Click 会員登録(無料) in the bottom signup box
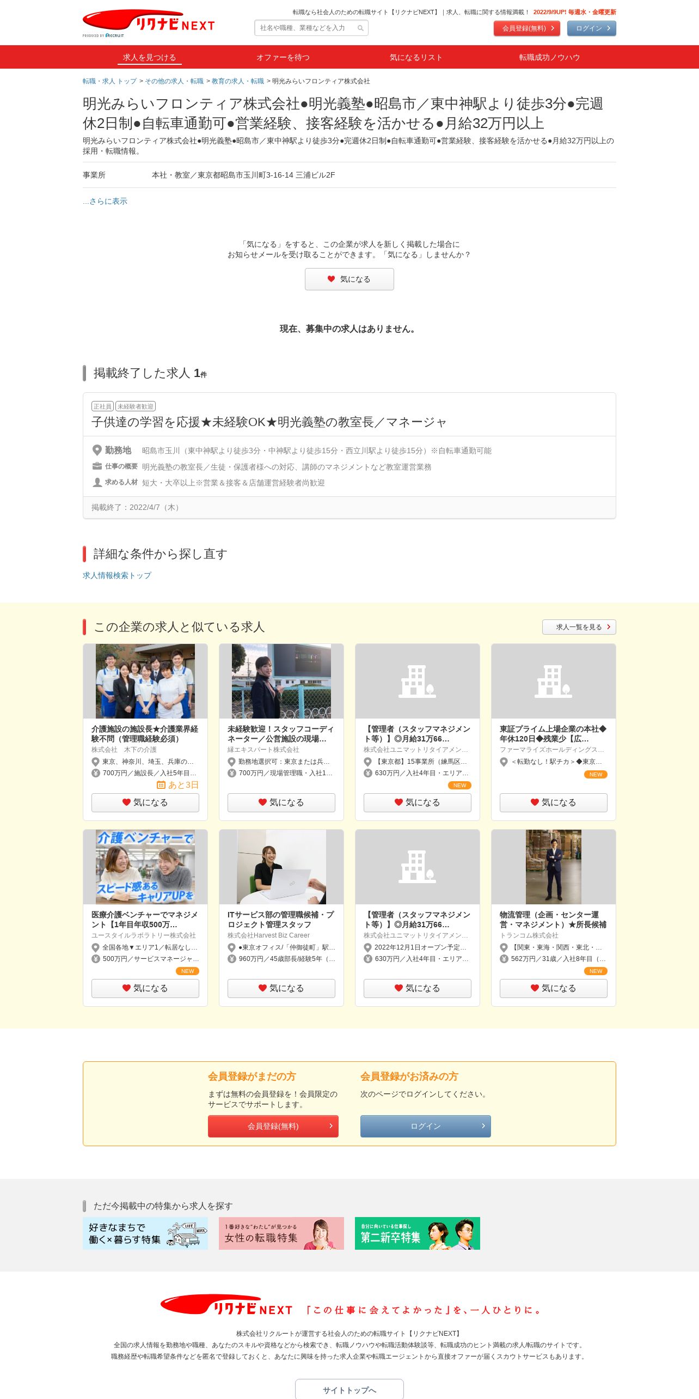699x1399 pixels. click(x=273, y=1126)
